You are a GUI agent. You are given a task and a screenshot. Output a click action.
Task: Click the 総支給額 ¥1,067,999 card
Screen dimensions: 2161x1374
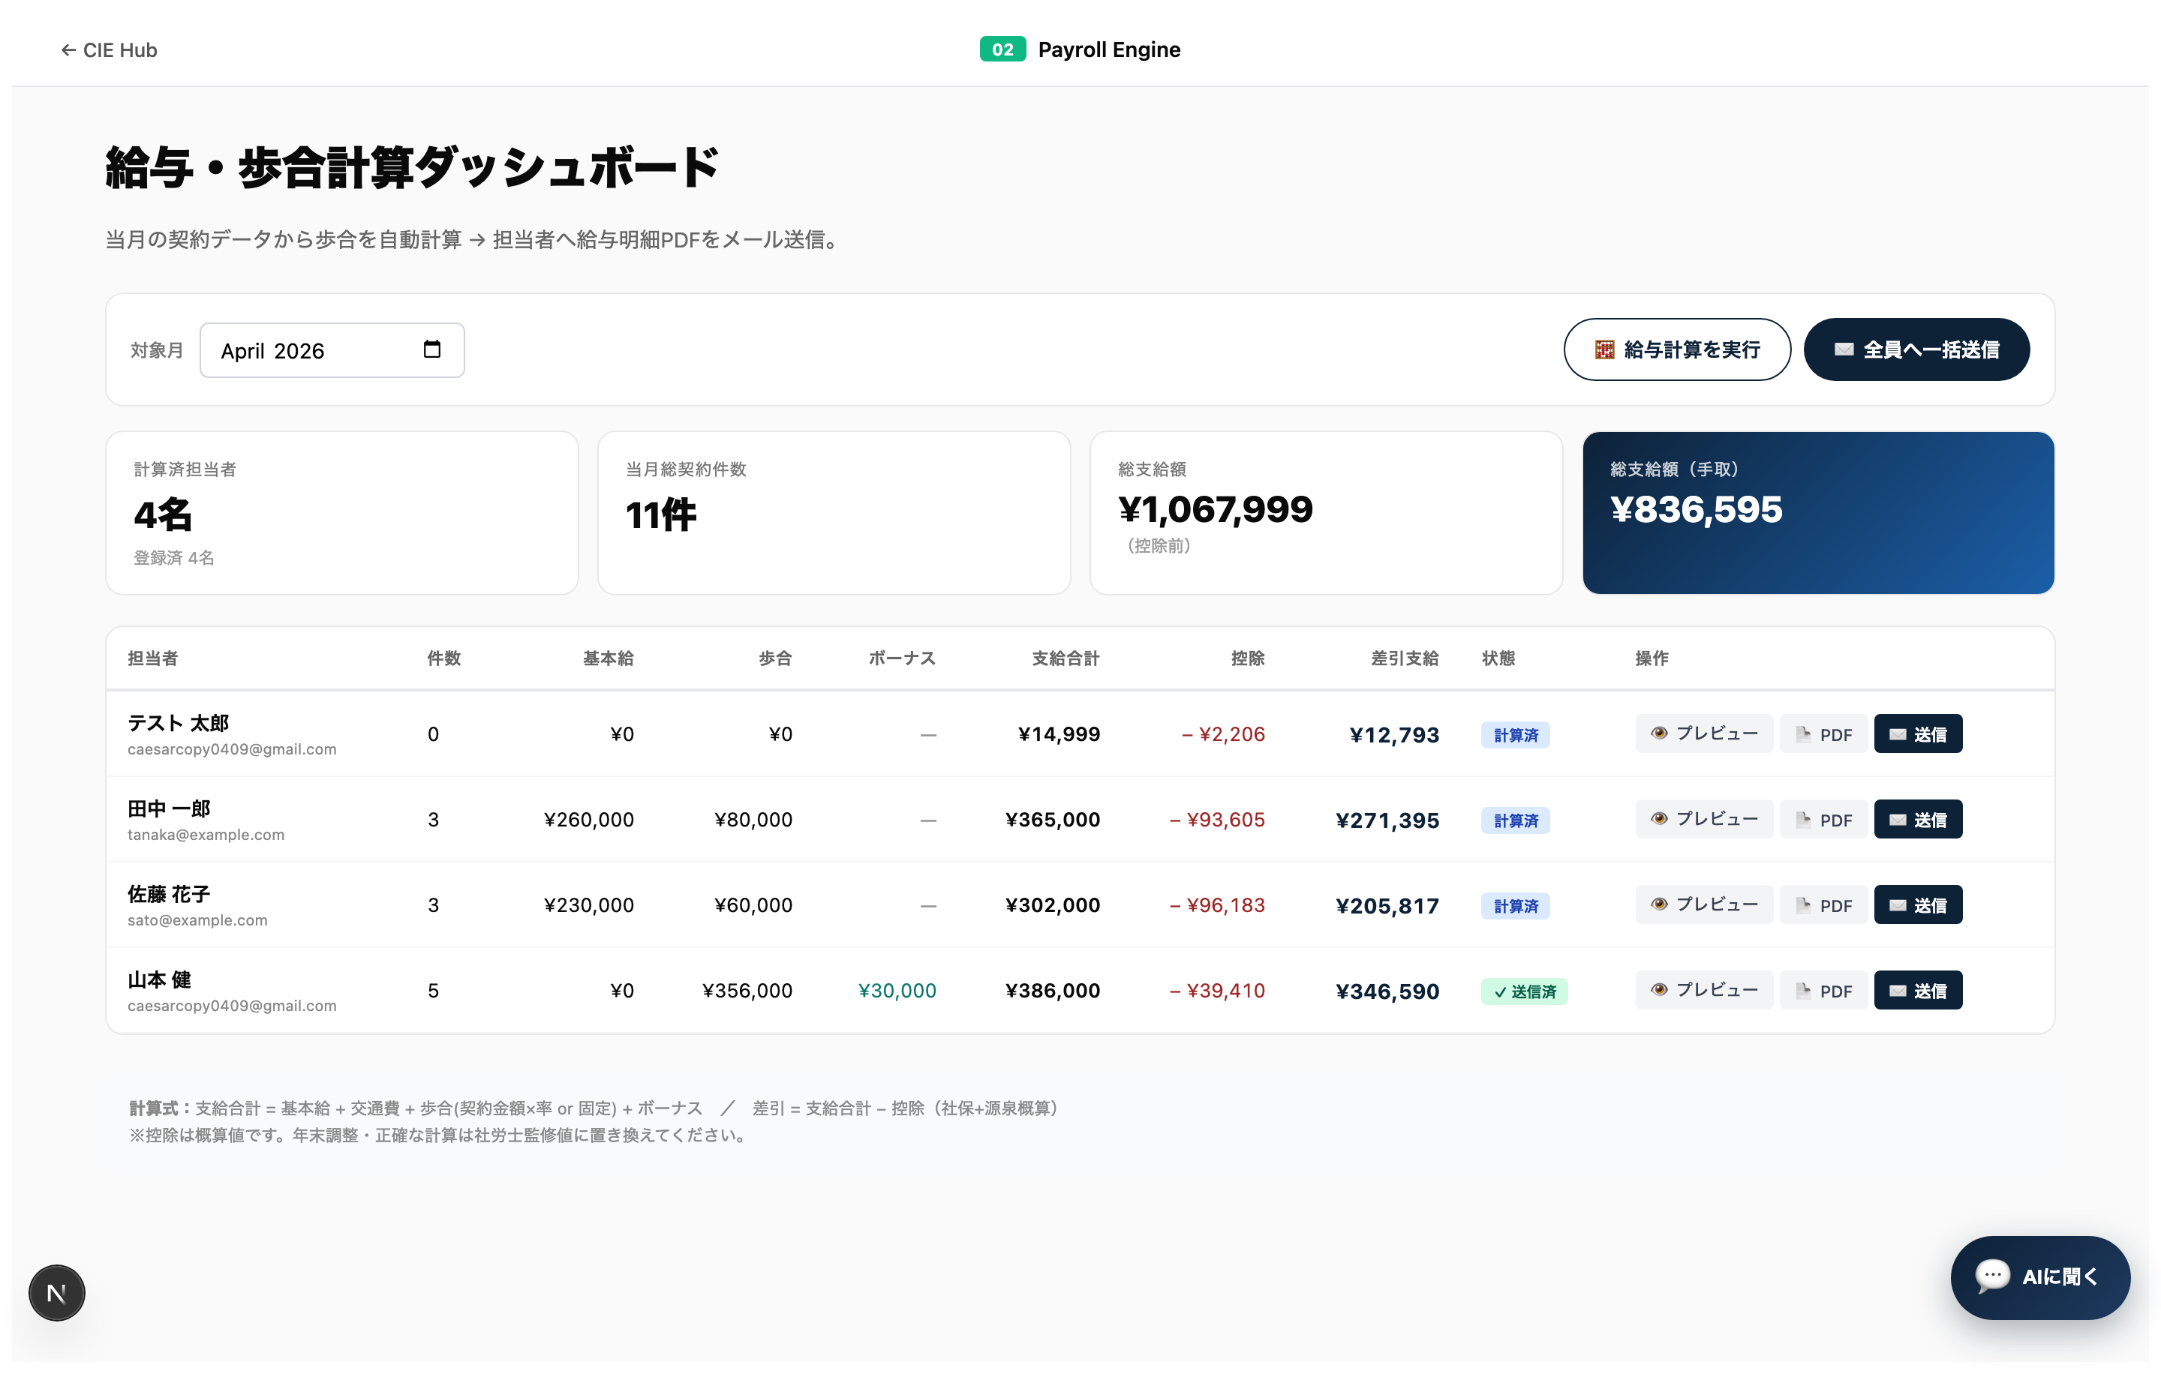coord(1326,513)
